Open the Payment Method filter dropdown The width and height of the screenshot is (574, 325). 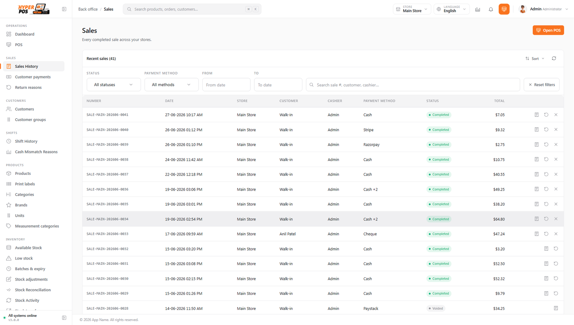[x=171, y=85]
